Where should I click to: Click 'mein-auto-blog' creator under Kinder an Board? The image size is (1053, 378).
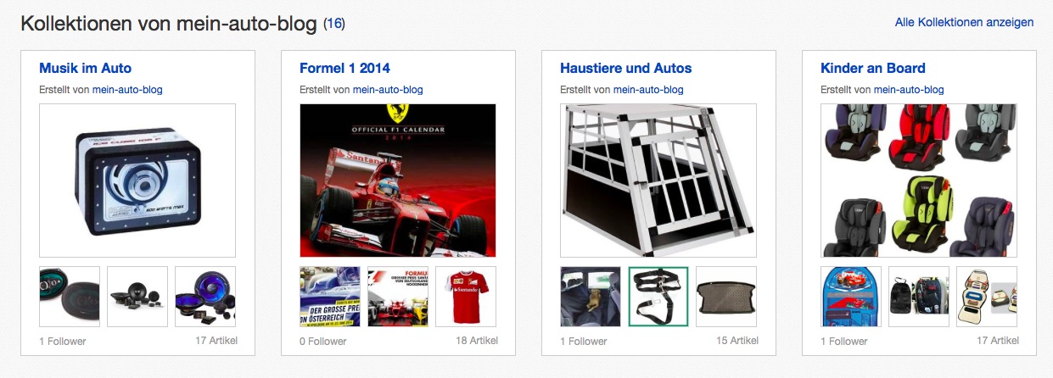click(909, 90)
